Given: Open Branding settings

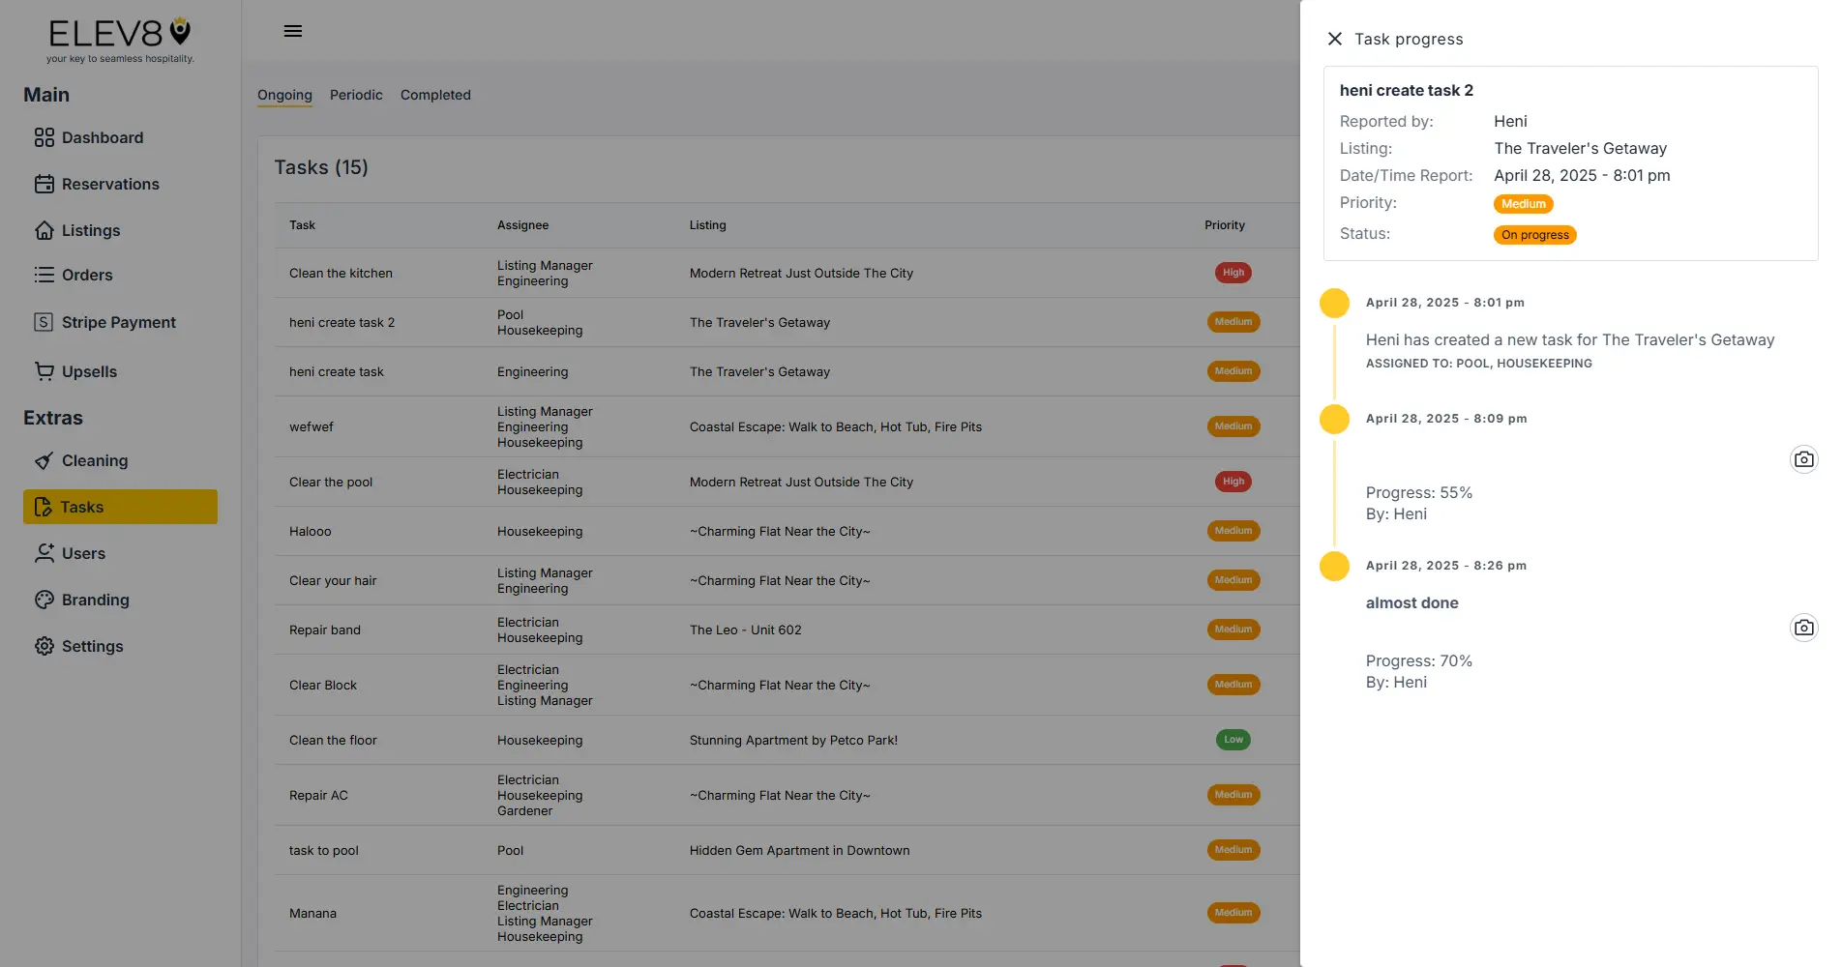Looking at the screenshot, I should coord(95,600).
